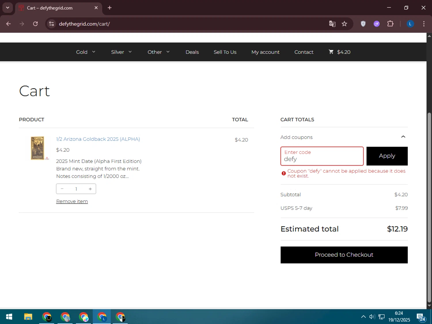Click the quantity field showing 1
The image size is (432, 324).
click(76, 189)
